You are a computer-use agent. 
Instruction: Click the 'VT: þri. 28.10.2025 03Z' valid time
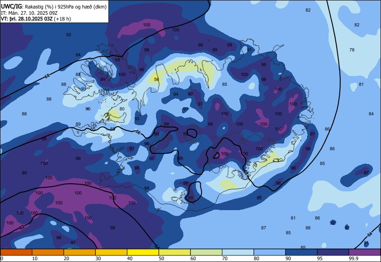pyautogui.click(x=26, y=19)
